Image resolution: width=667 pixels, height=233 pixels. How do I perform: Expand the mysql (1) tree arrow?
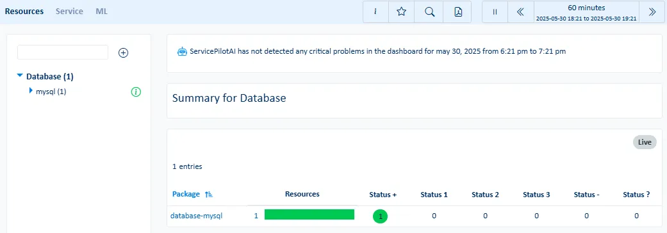point(31,90)
